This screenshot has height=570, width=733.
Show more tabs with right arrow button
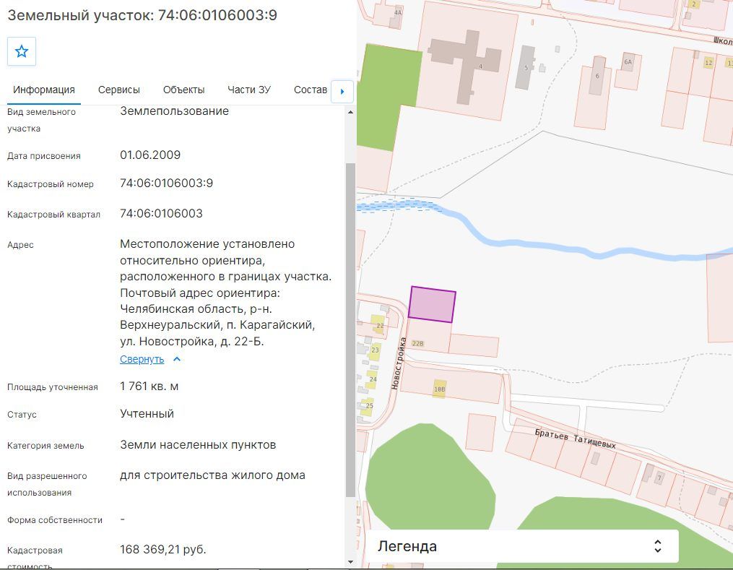click(x=342, y=91)
